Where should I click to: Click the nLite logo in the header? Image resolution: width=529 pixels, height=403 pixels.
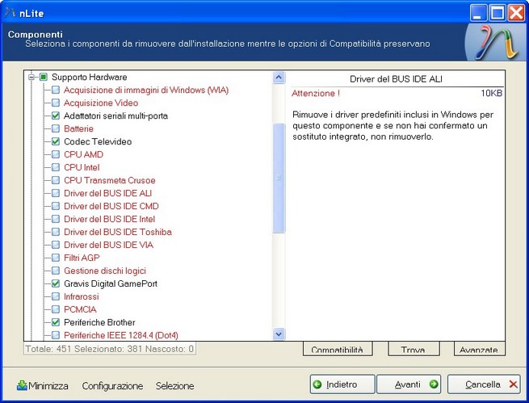click(x=494, y=44)
